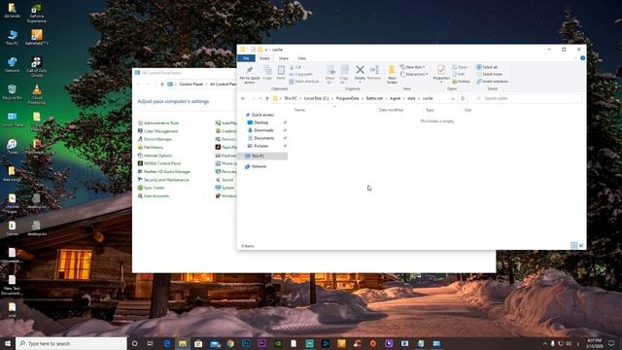622x350 pixels.
Task: Open File History in Control Panel
Action: pyautogui.click(x=150, y=148)
